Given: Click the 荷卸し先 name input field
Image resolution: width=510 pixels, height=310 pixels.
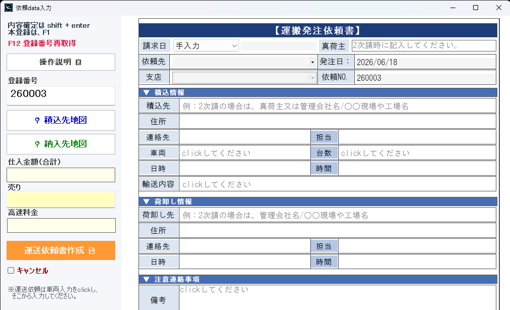Looking at the screenshot, I should coord(338,215).
